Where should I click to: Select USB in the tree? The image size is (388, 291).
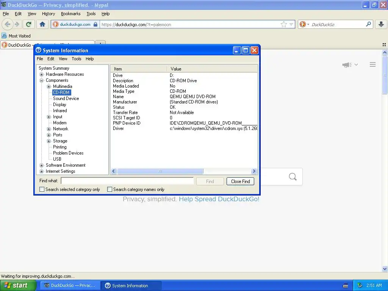57,159
